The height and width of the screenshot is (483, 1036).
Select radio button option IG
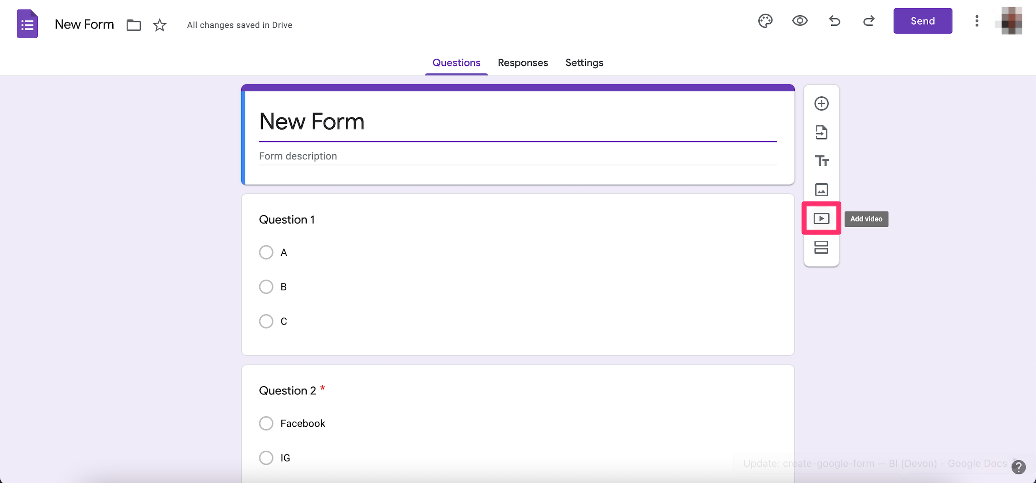pyautogui.click(x=266, y=457)
